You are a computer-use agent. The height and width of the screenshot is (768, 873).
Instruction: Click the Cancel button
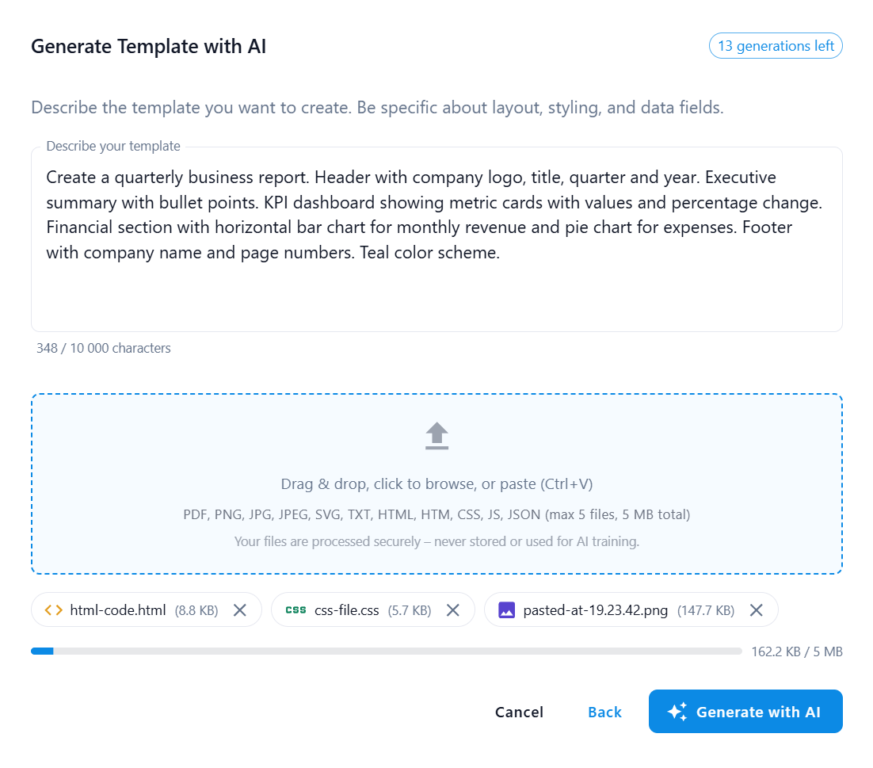519,711
